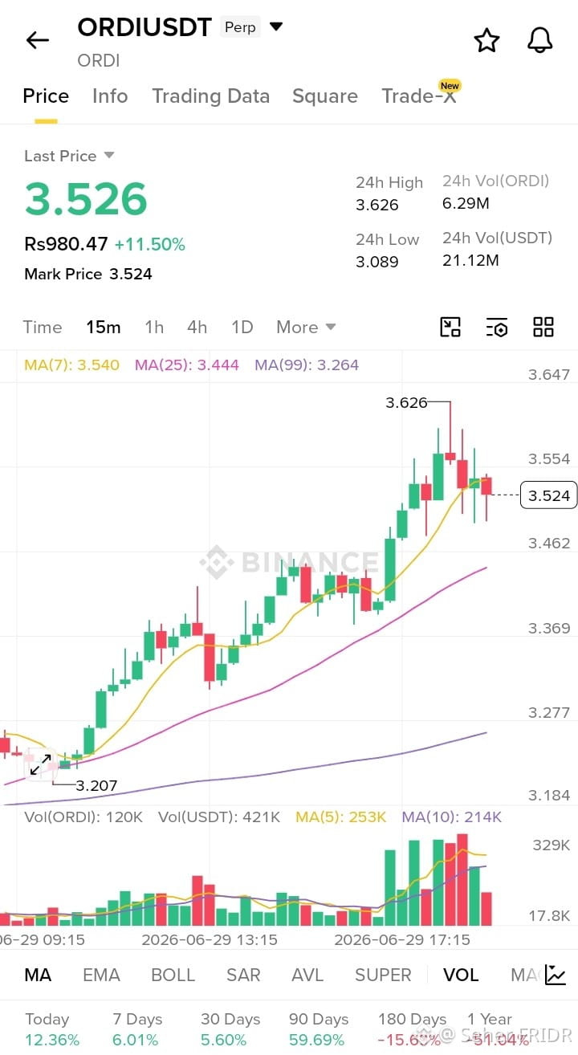This screenshot has width=578, height=1055.
Task: Add ORDIUSDT to favorites with star icon
Action: tap(486, 40)
